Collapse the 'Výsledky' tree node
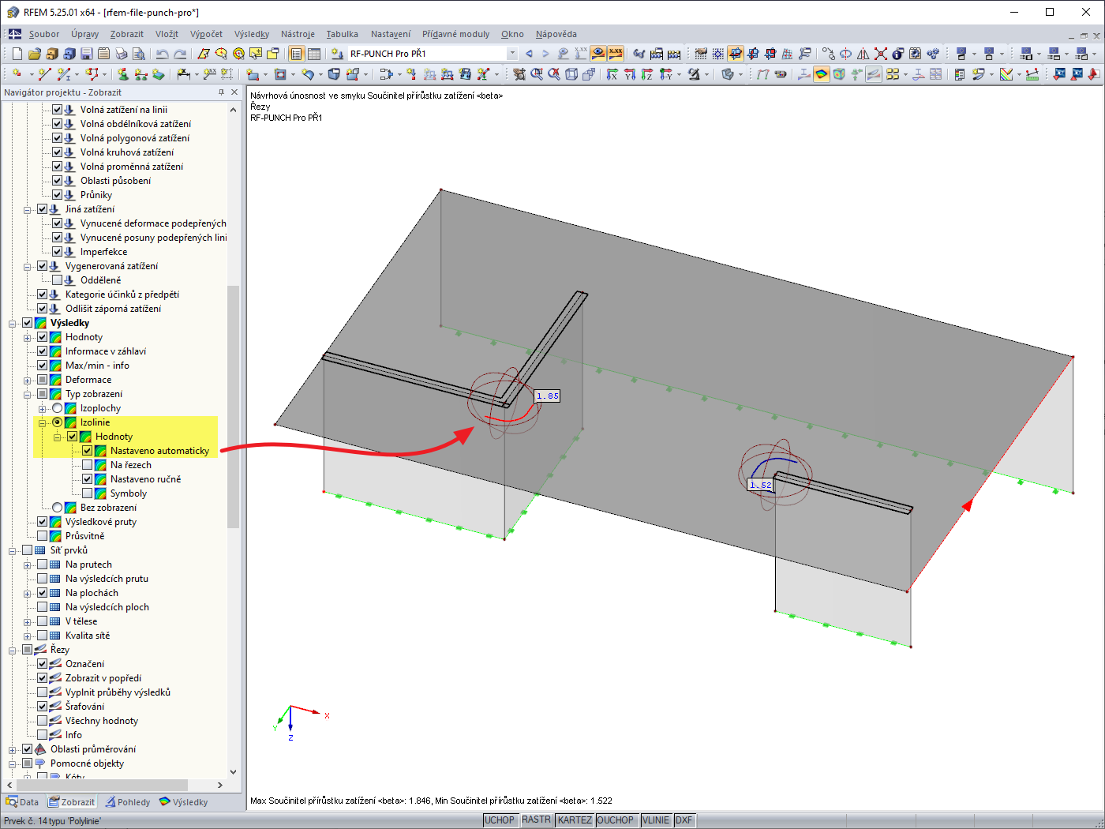 pyautogui.click(x=13, y=323)
